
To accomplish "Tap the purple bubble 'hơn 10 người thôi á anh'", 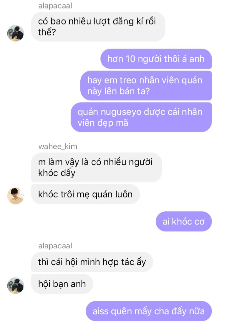I will point(156,59).
